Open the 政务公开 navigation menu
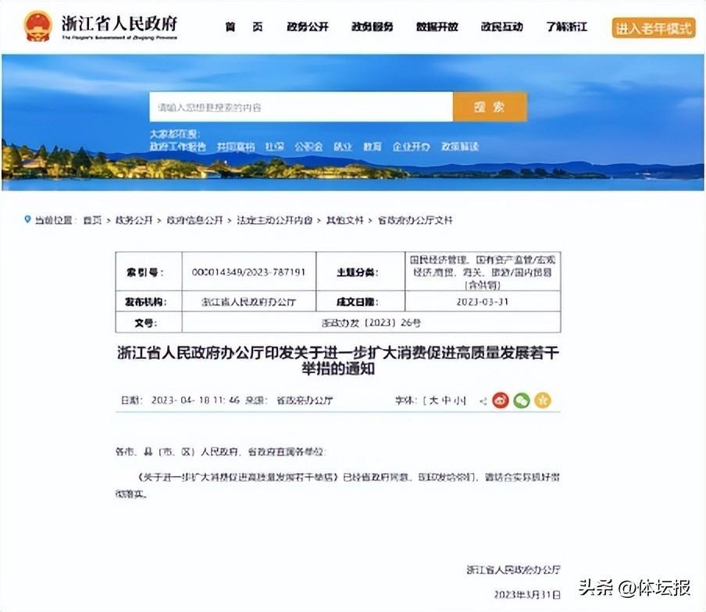 (307, 27)
